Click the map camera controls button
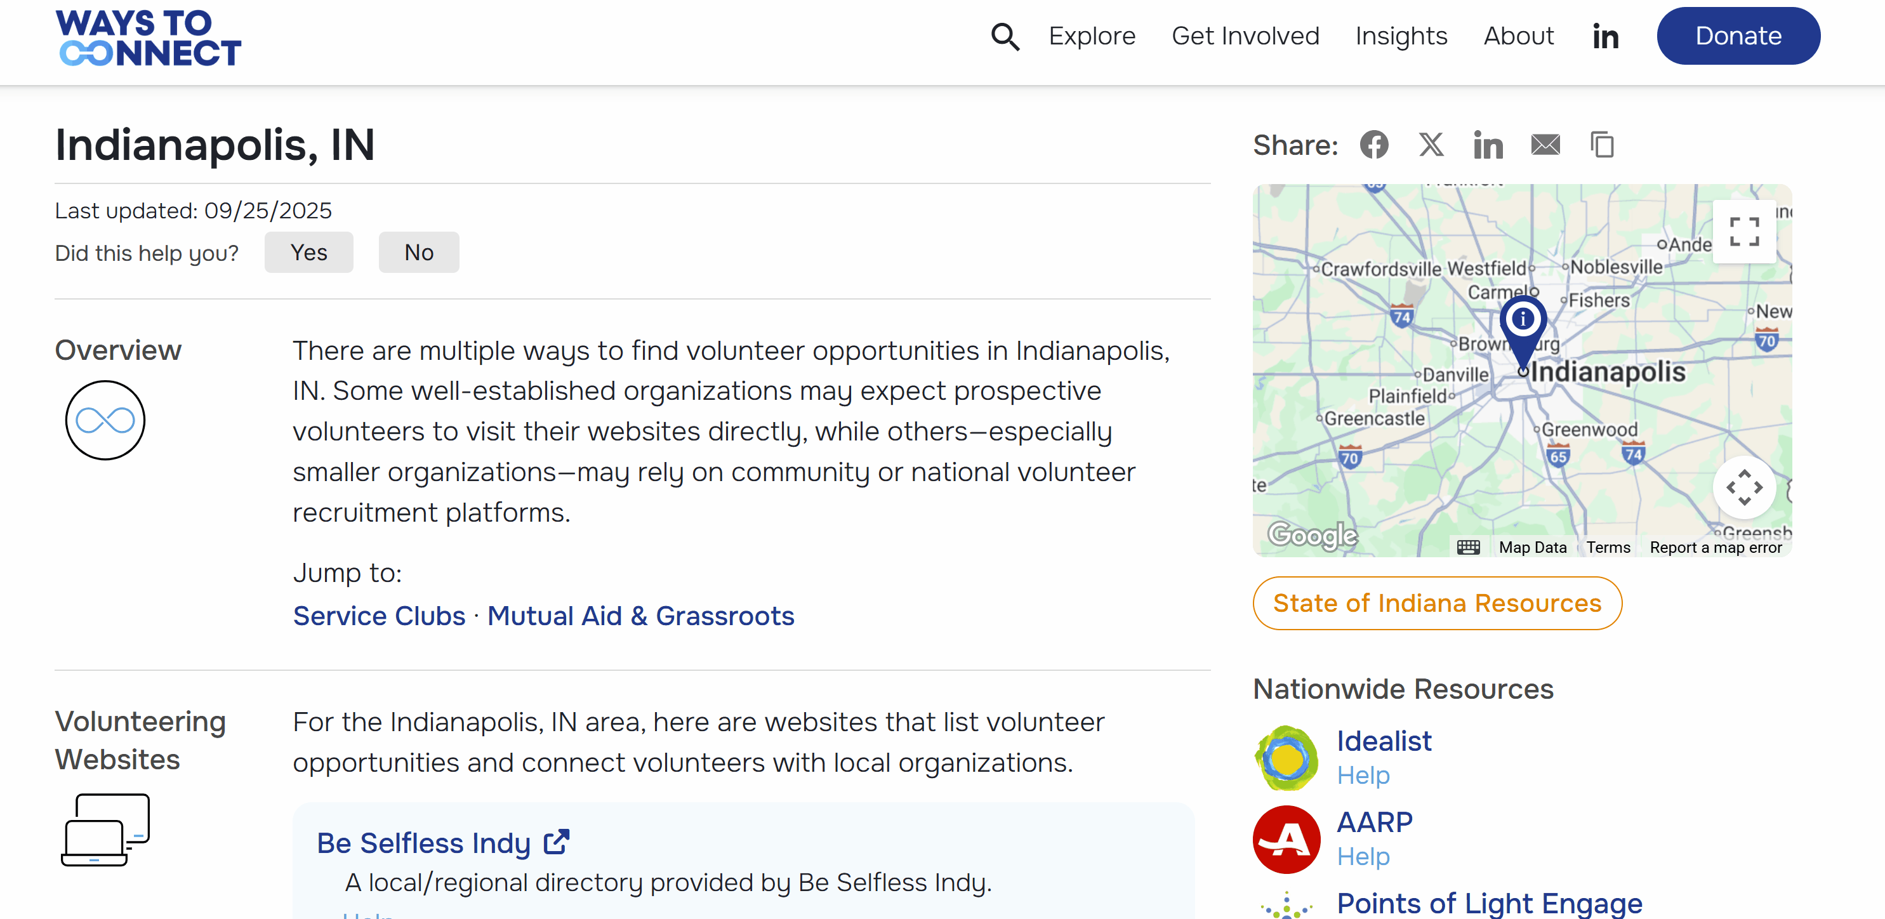This screenshot has width=1885, height=919. click(1743, 487)
